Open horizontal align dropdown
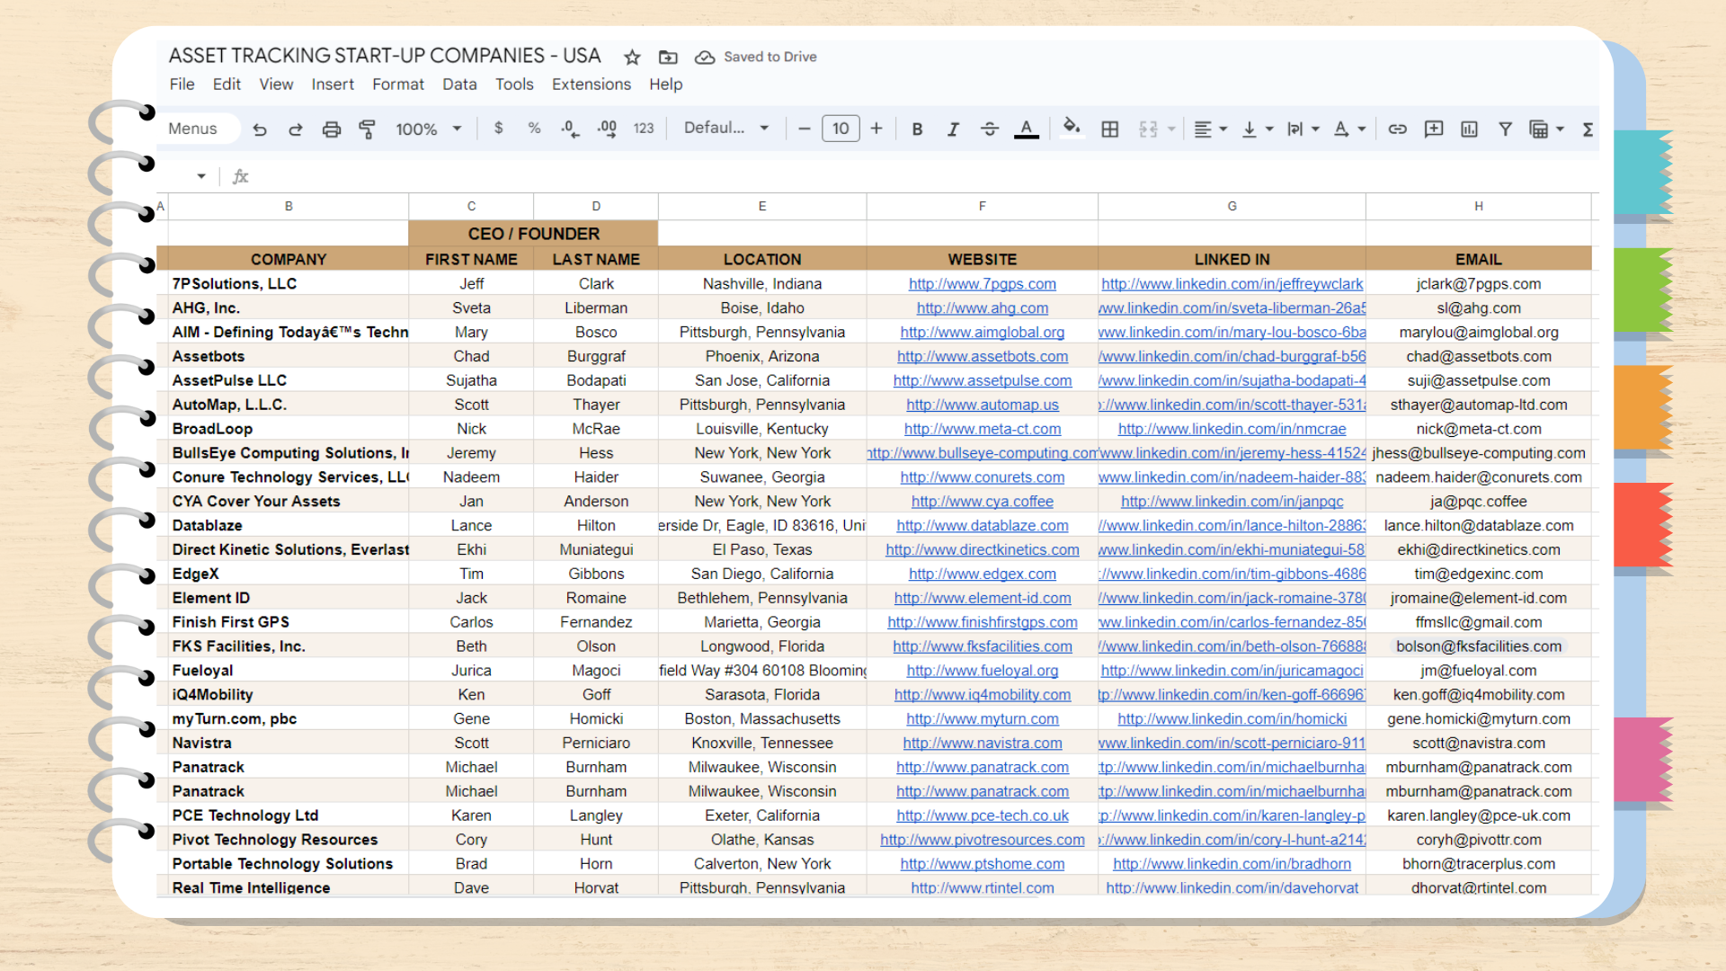The width and height of the screenshot is (1726, 971). tap(1210, 129)
